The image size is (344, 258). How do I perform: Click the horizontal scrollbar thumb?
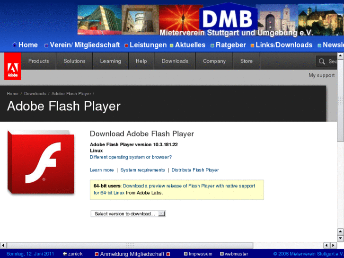pyautogui.click(x=130, y=245)
